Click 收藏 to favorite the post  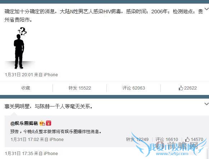(26, 88)
